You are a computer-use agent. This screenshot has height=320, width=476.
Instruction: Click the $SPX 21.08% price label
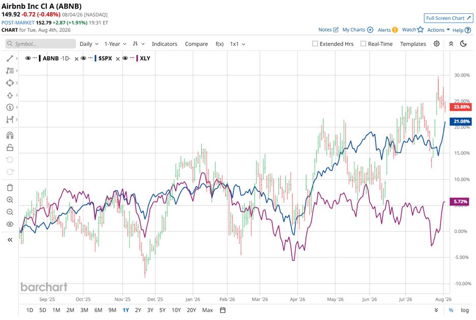(461, 121)
